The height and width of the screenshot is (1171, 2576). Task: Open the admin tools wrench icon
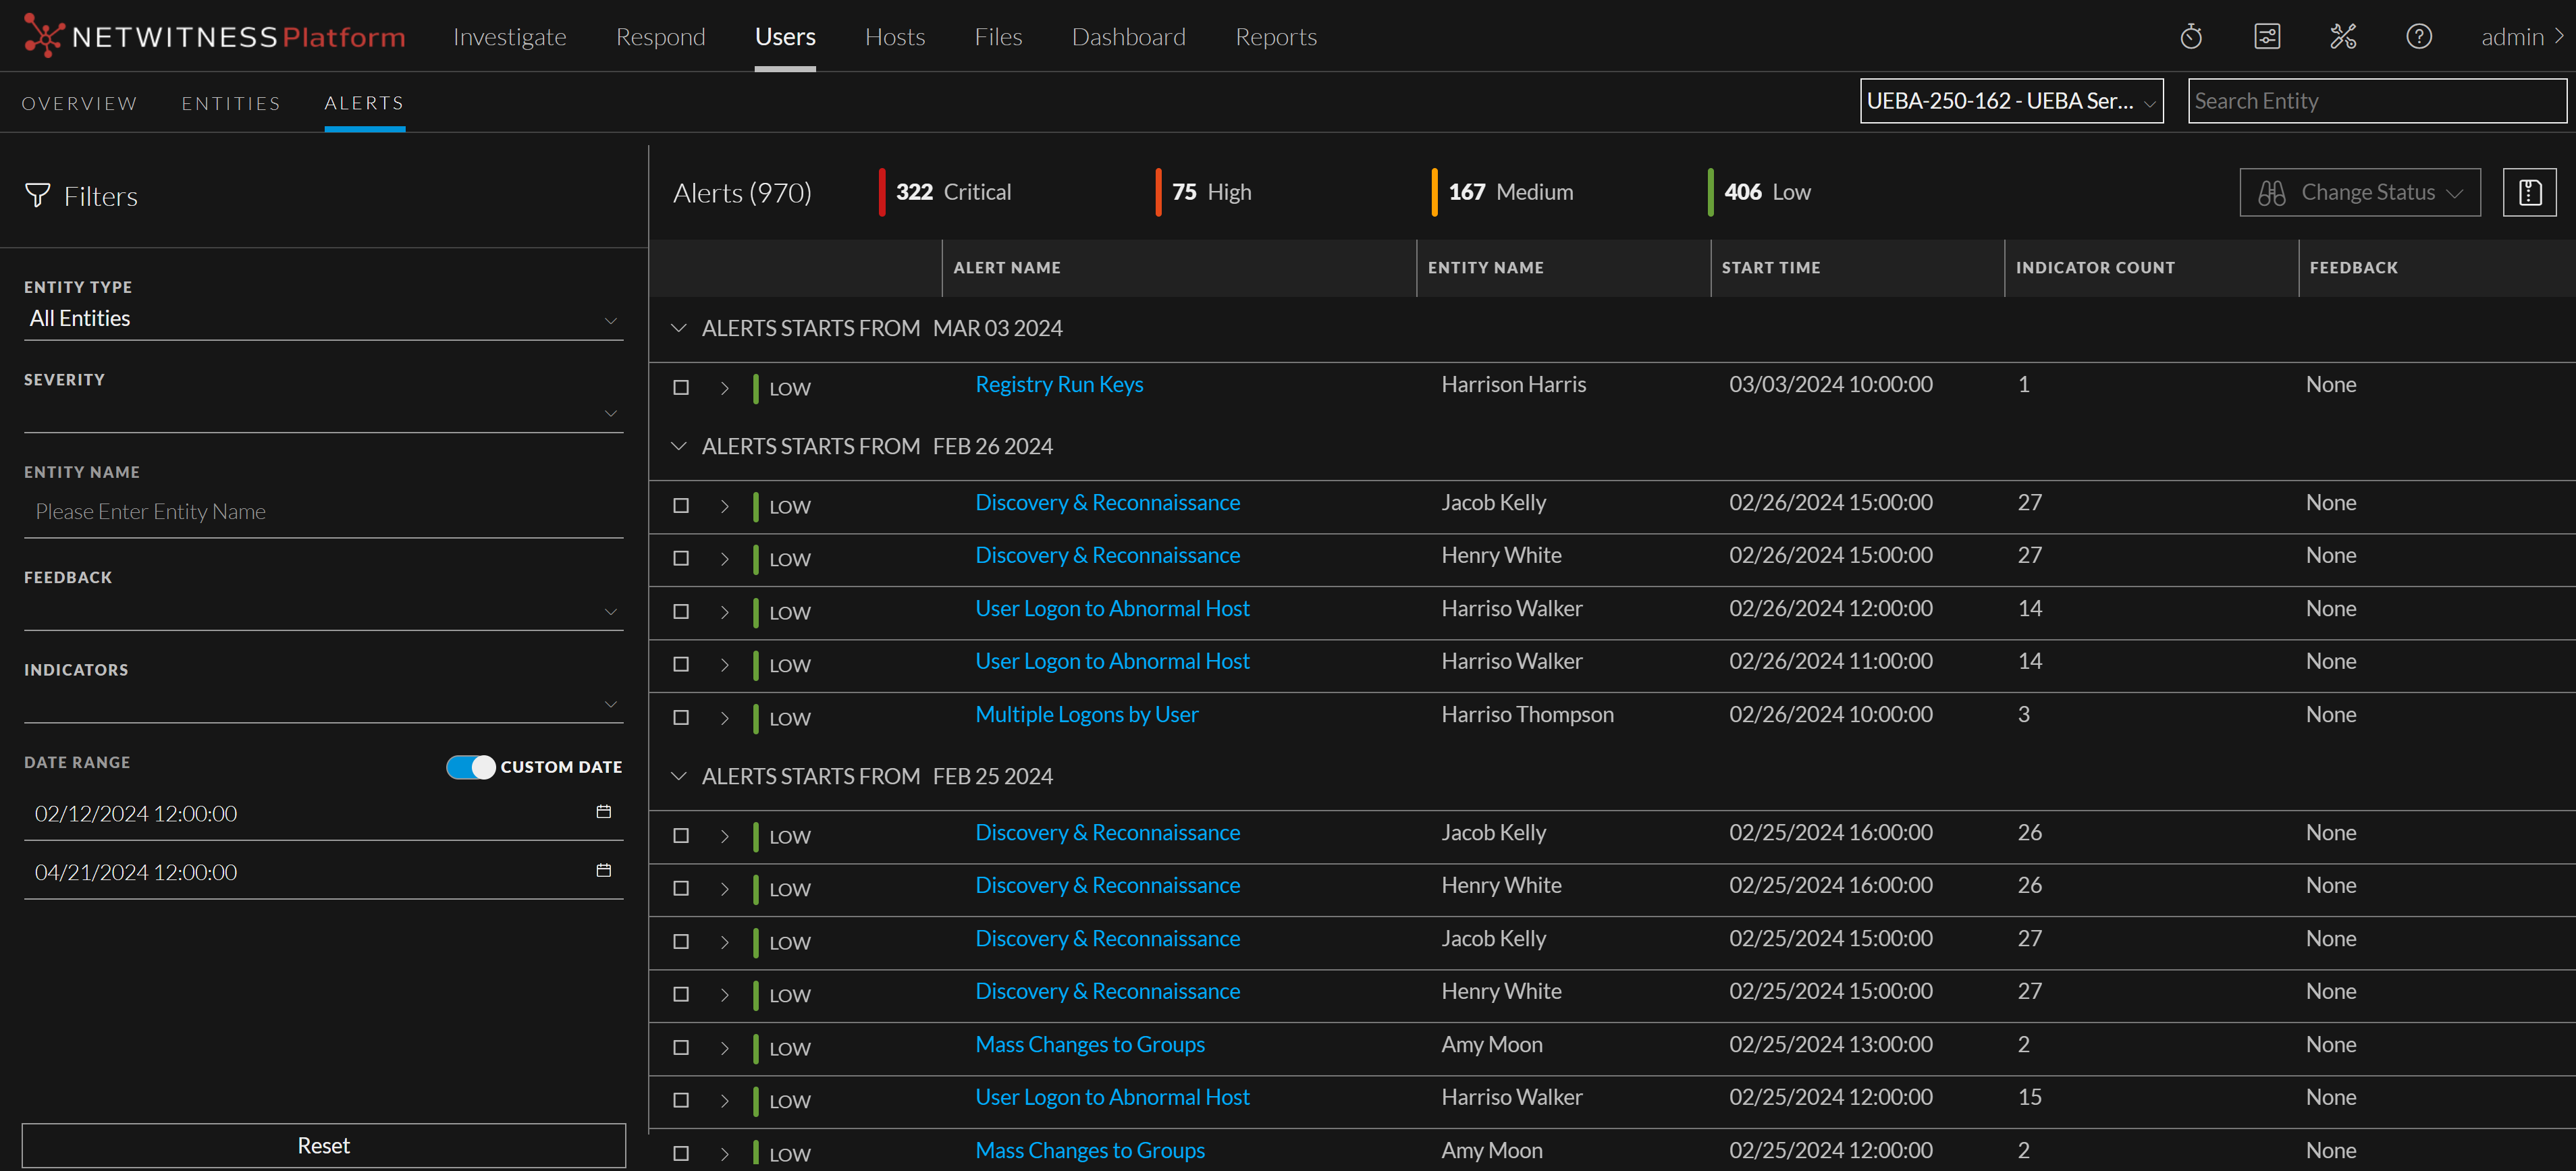2342,37
